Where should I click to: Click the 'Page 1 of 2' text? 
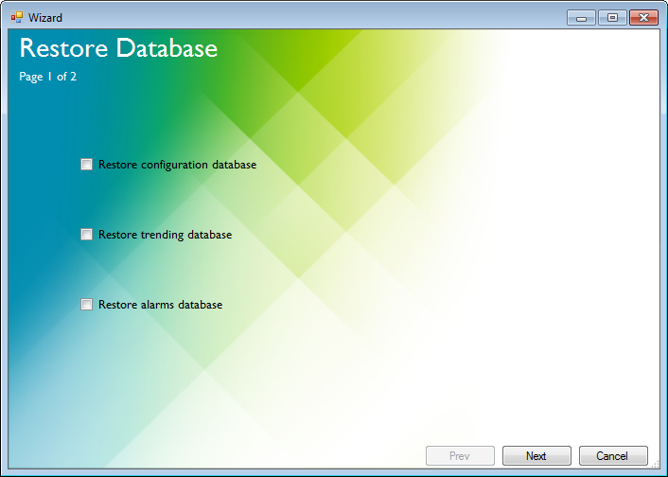click(x=47, y=77)
